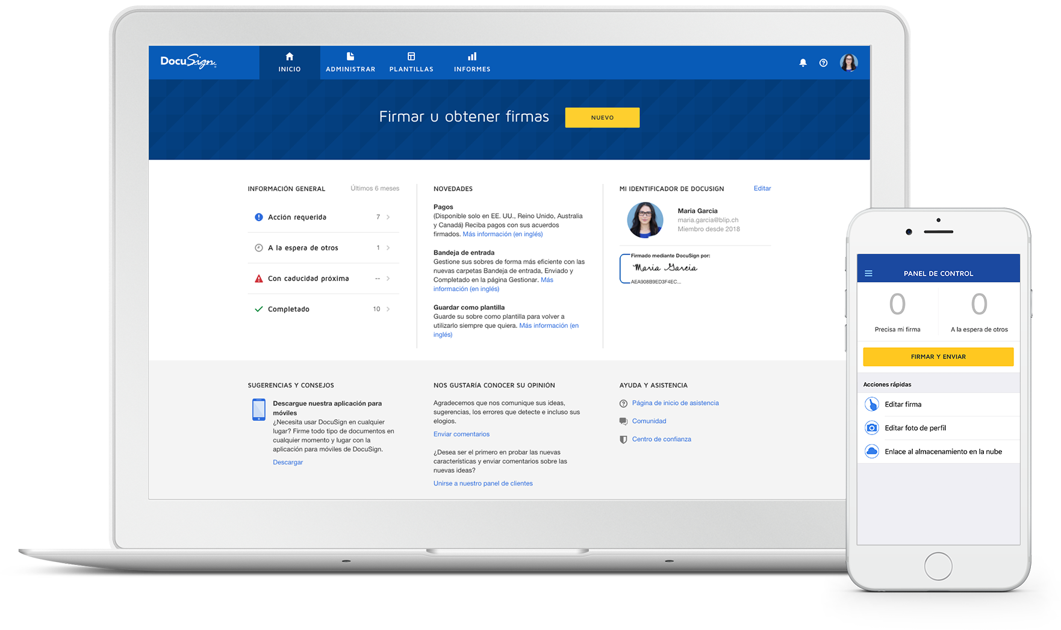Tap the Editar firma pen icon

point(871,404)
